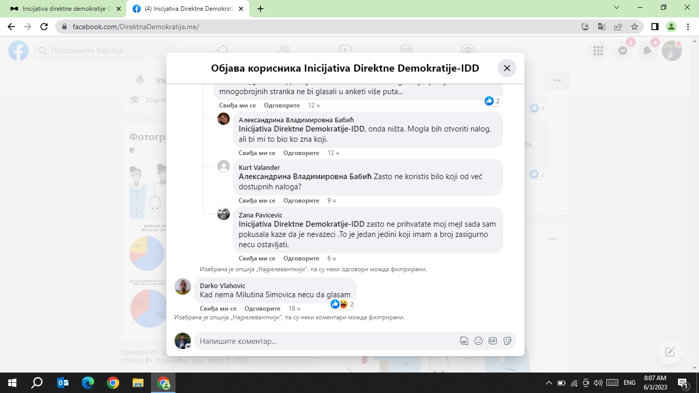Open Windows taskbar search

(37, 383)
